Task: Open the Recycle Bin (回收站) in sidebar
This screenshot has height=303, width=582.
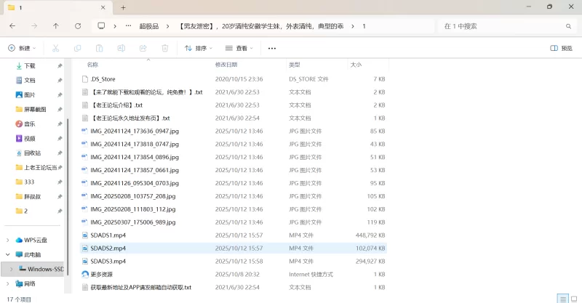Action: point(32,153)
